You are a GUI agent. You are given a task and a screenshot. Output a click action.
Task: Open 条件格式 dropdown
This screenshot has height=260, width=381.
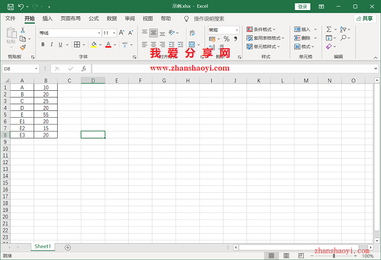click(x=261, y=29)
